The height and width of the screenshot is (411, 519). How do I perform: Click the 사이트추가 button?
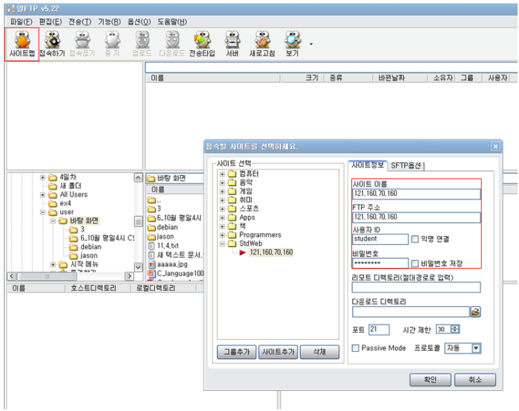click(279, 352)
